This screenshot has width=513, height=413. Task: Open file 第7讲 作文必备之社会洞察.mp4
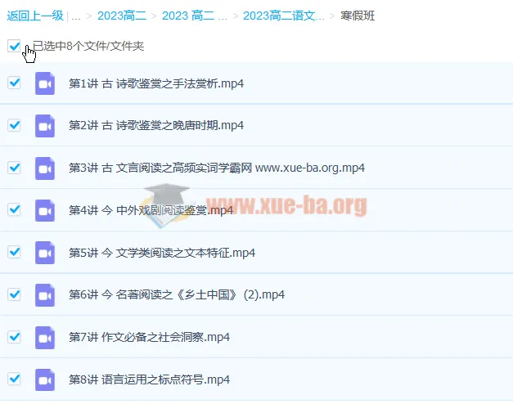coord(149,337)
